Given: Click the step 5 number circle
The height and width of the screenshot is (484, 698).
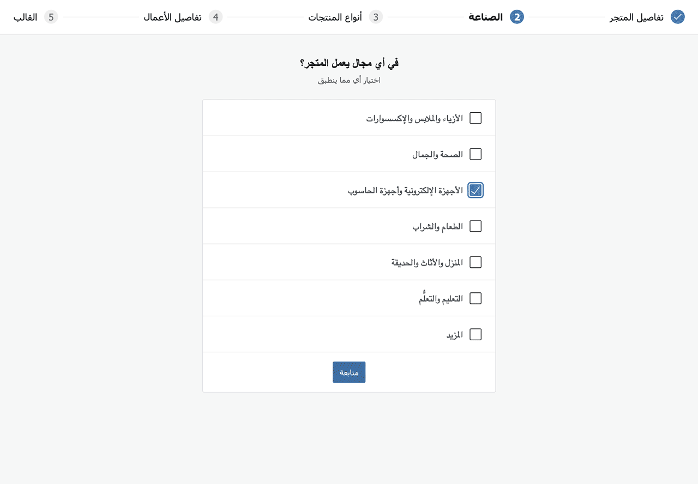Looking at the screenshot, I should (51, 17).
